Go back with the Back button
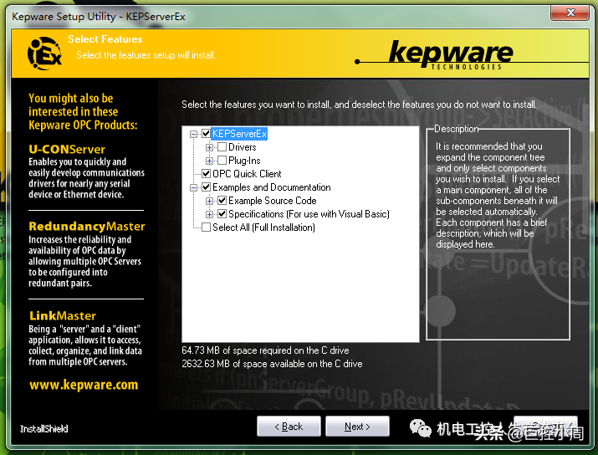The height and width of the screenshot is (455, 598). [289, 427]
